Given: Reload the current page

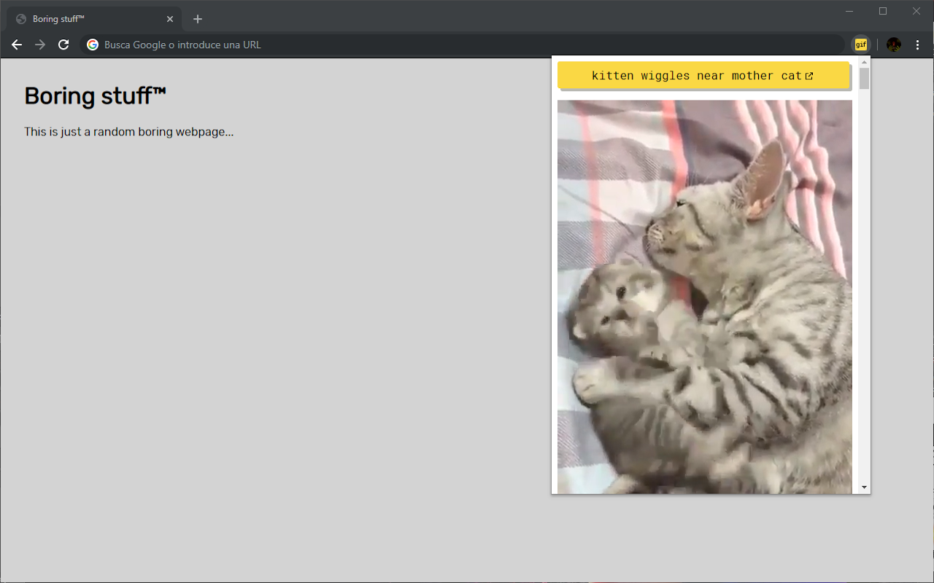Looking at the screenshot, I should 63,44.
